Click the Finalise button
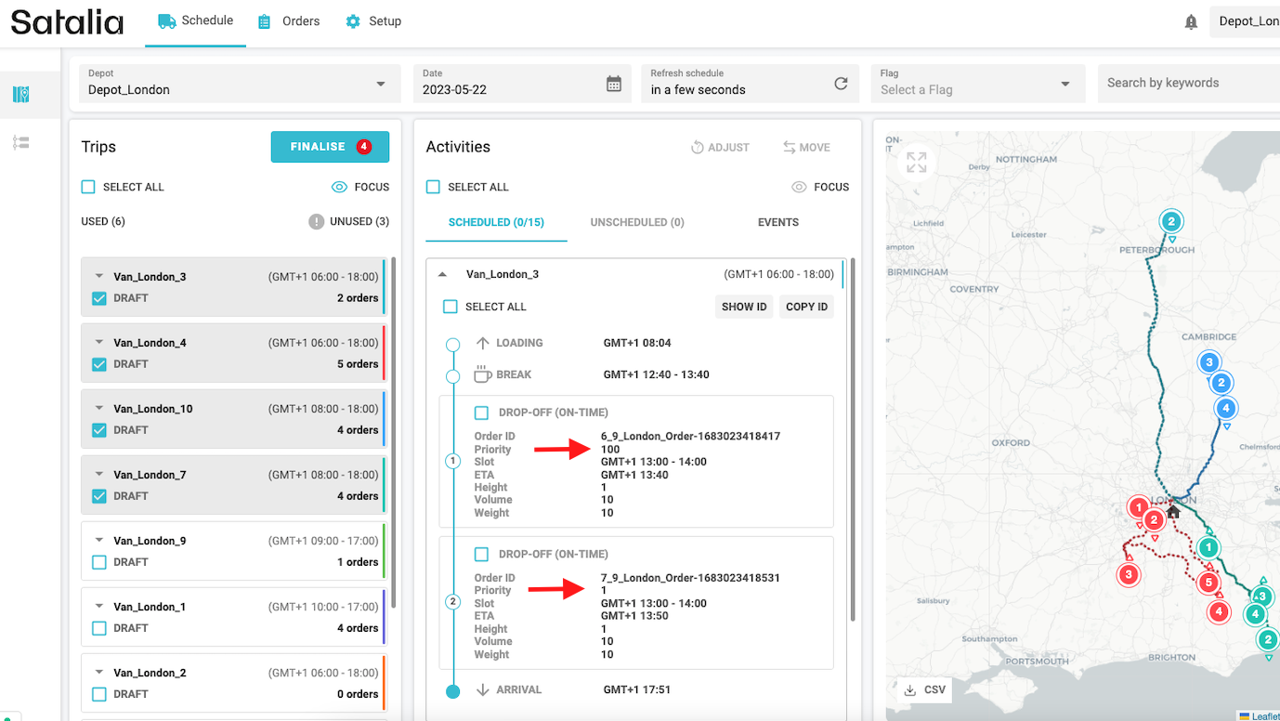 330,147
